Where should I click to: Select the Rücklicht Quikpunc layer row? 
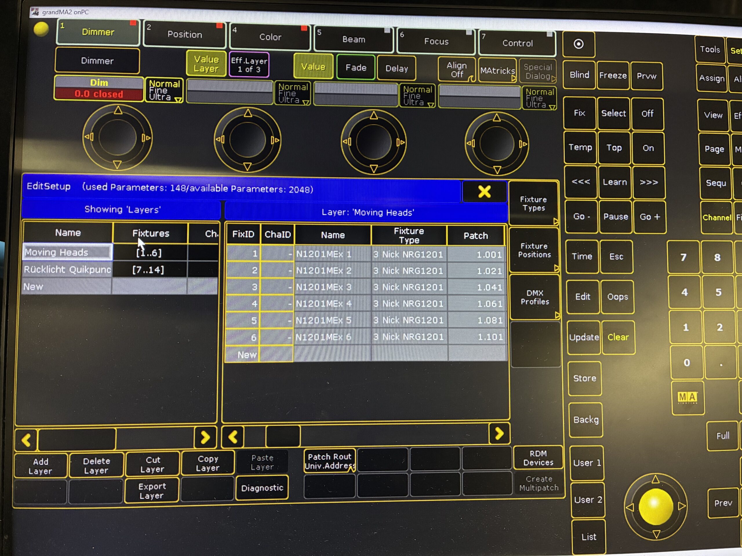point(67,269)
